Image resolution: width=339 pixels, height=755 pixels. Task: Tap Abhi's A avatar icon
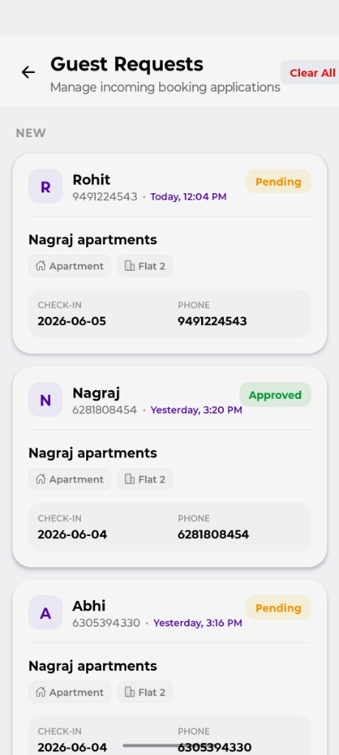coord(45,613)
